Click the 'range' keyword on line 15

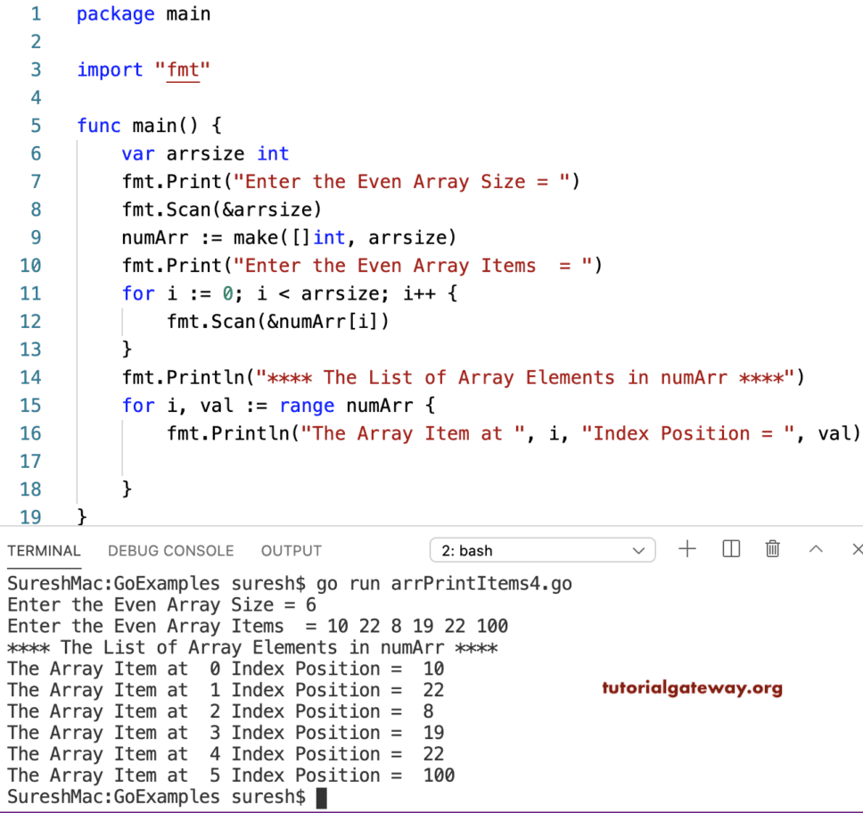tap(307, 406)
